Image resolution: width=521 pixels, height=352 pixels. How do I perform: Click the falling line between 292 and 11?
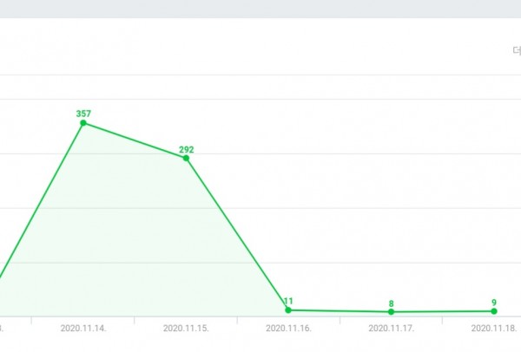tap(237, 234)
